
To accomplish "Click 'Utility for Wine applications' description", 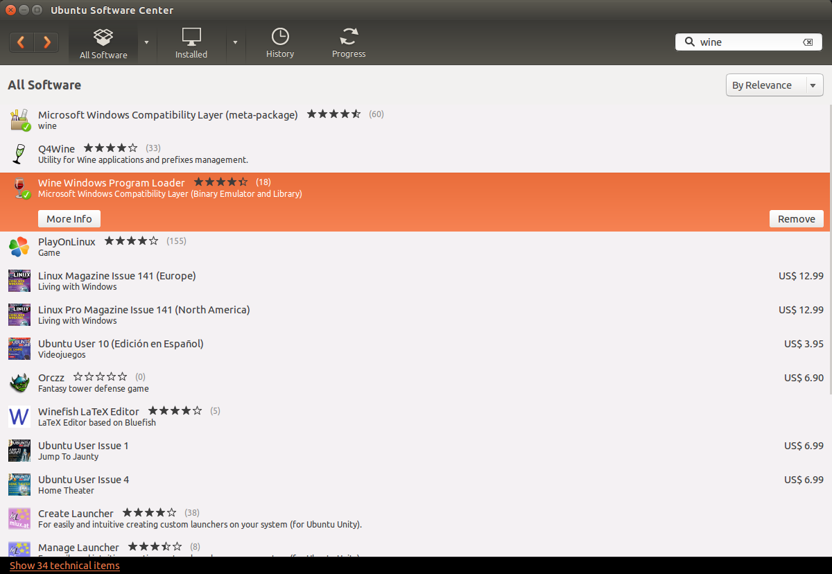I will [143, 160].
